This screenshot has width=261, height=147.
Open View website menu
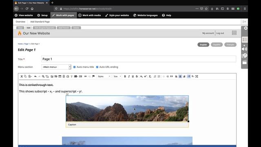24,15
